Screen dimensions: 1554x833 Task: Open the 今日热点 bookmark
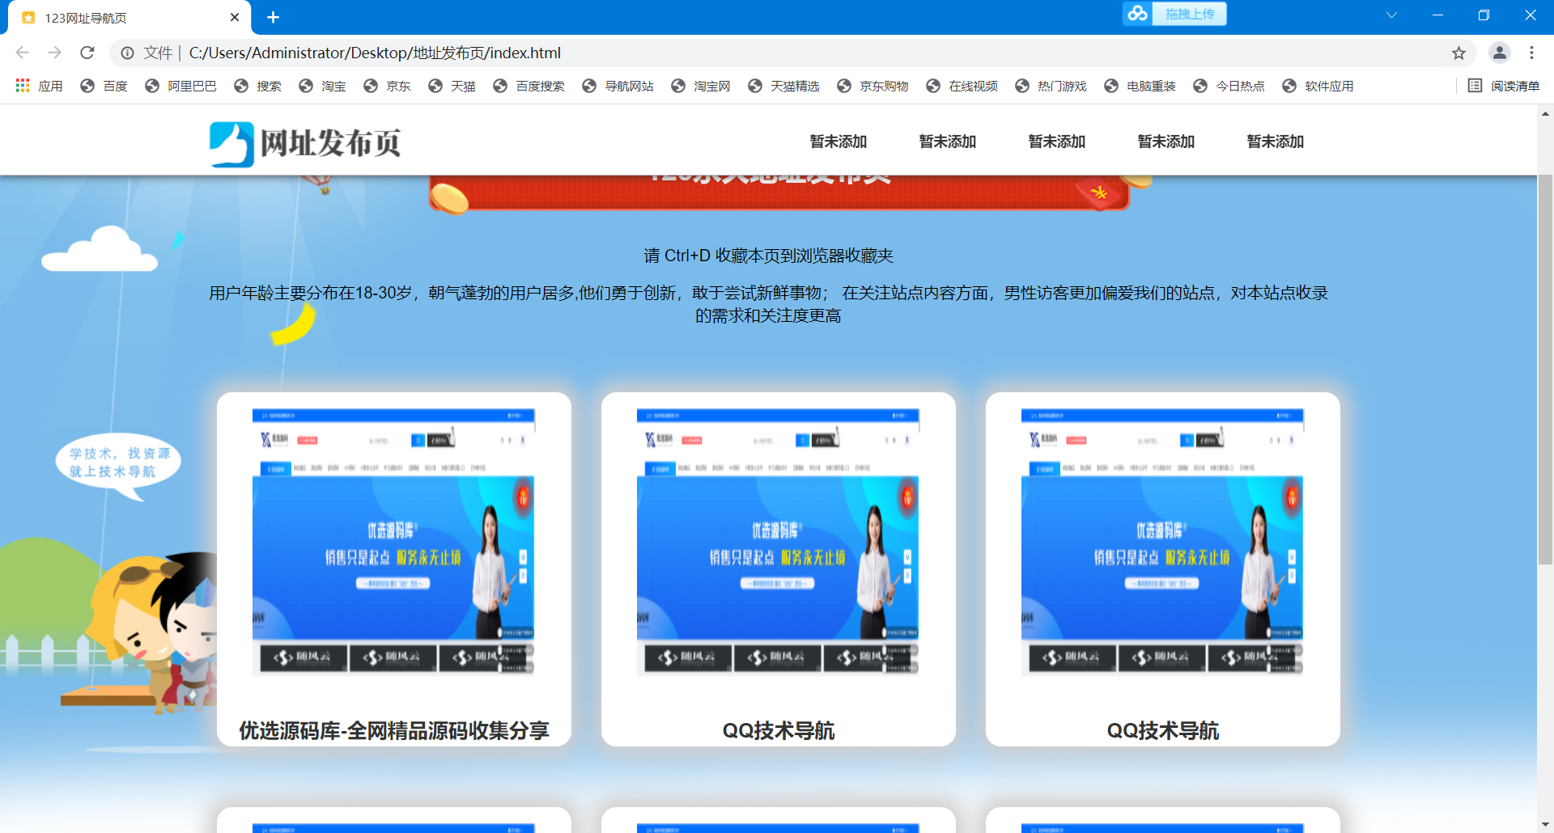tap(1229, 86)
